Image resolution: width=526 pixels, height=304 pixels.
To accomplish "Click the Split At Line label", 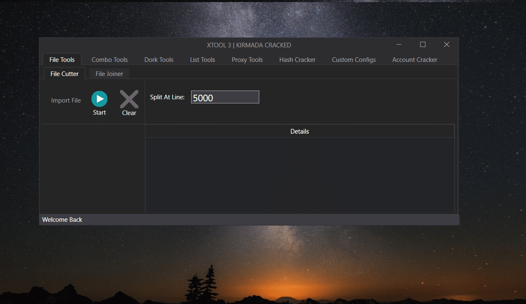I will point(167,97).
